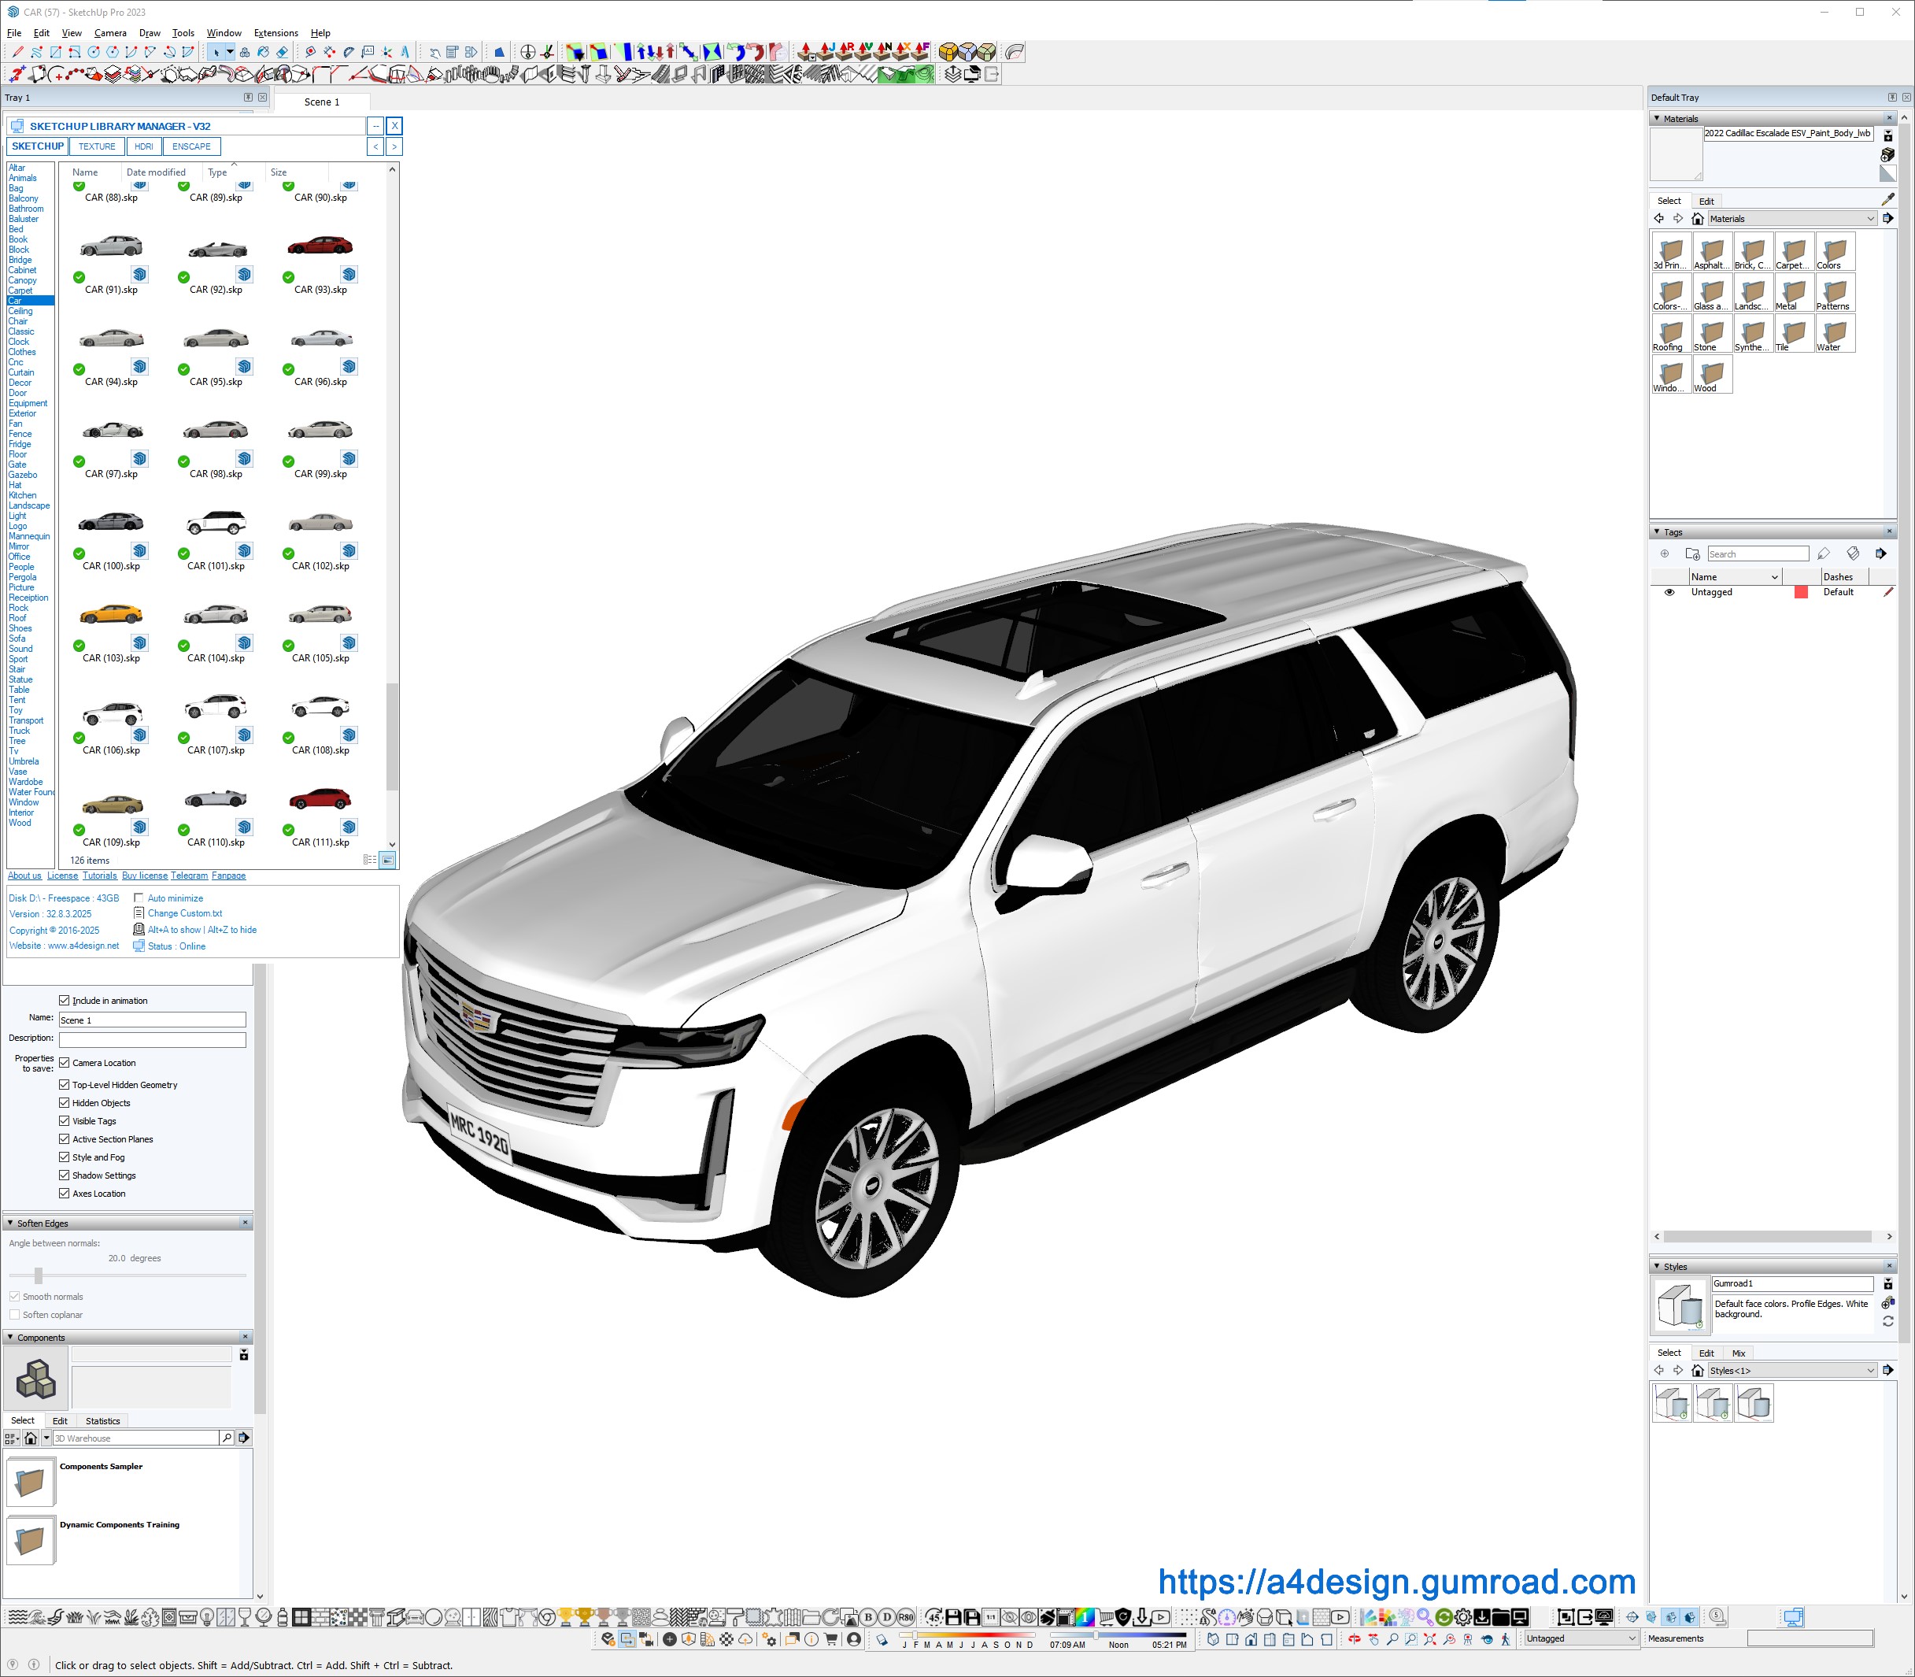Open the Extensions menu
The width and height of the screenshot is (1915, 1677).
276,33
